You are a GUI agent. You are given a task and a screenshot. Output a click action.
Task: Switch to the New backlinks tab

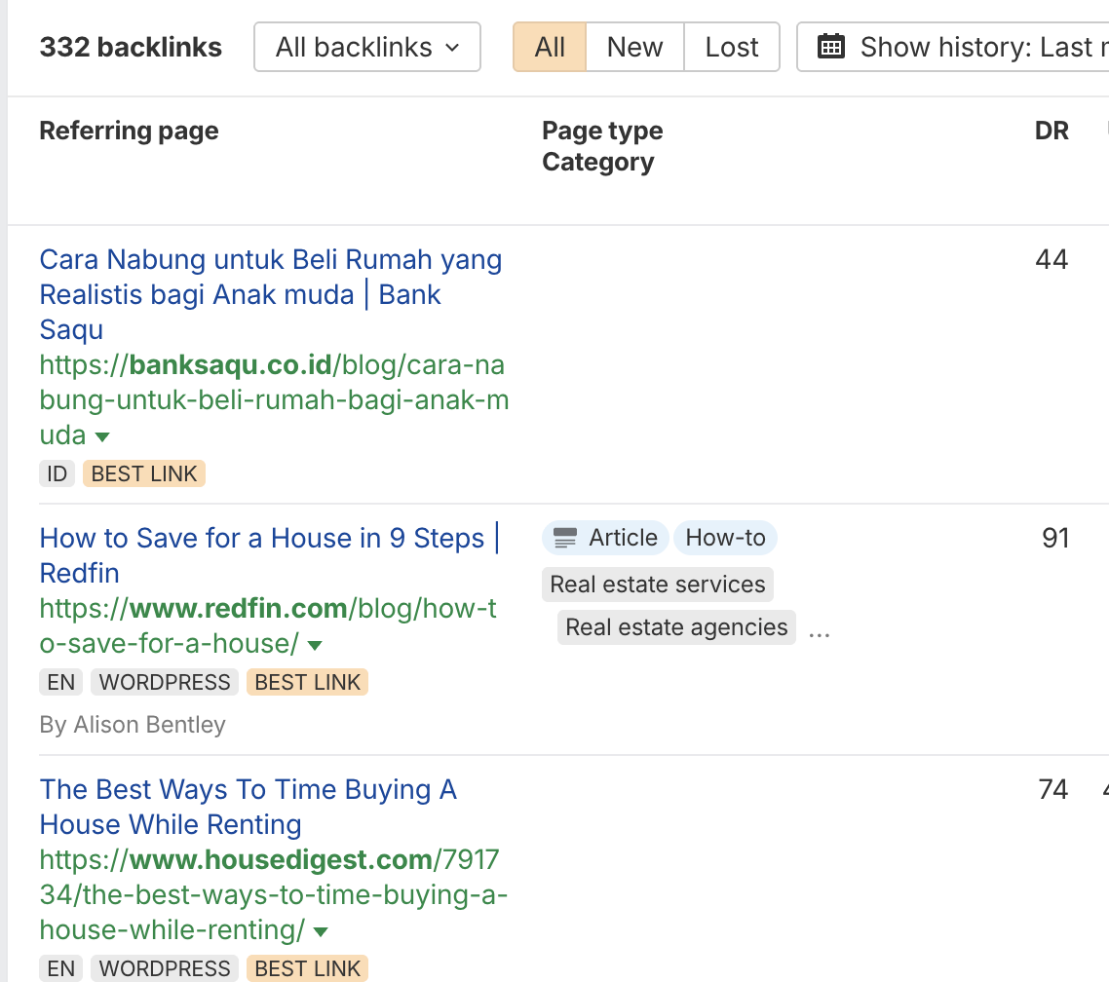(634, 47)
